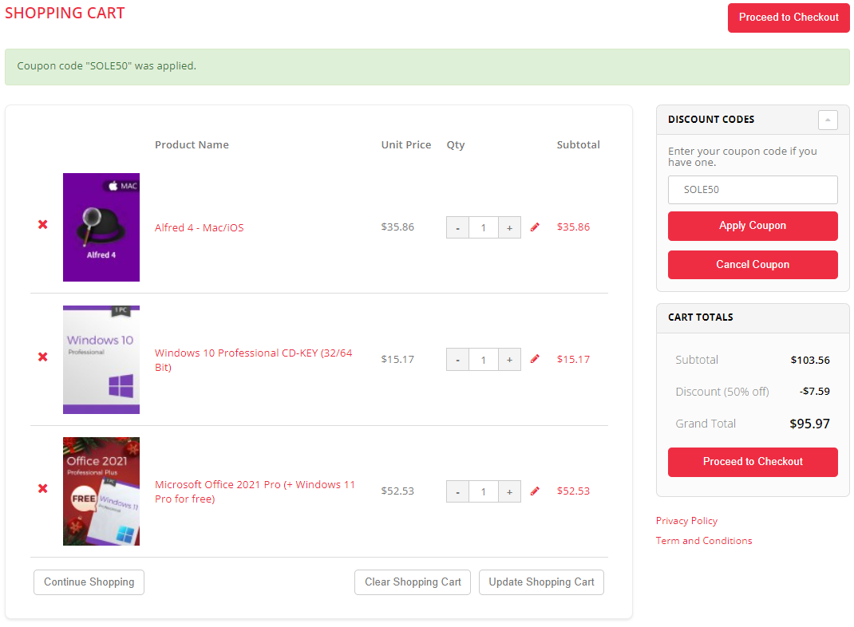The height and width of the screenshot is (627, 854).
Task: Collapse the Discount Codes panel
Action: 828,120
